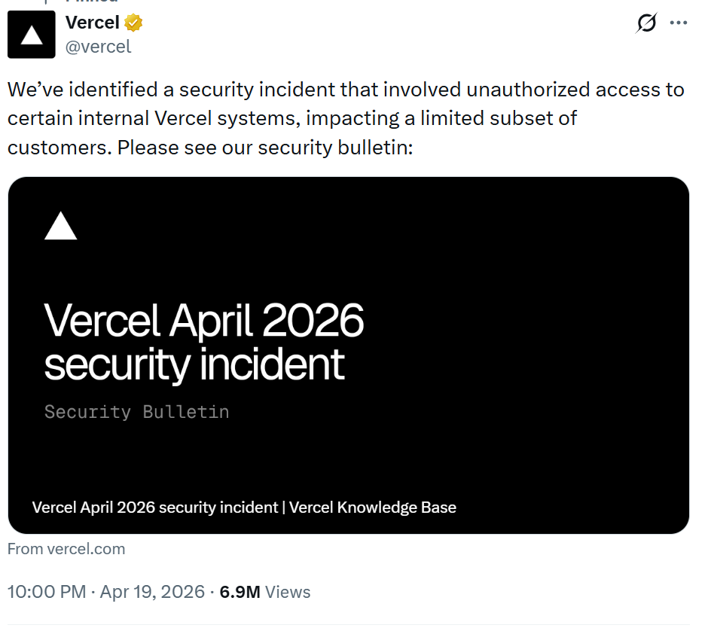The height and width of the screenshot is (628, 708).
Task: Click the "Vercel April 2026 security incident" headline
Action: coord(204,342)
